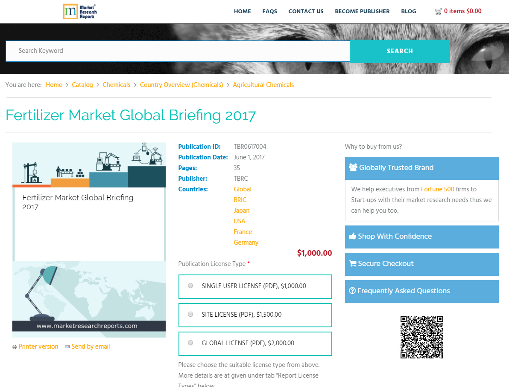Screen dimensions: 509x387
Task: Select the Single User License radio button
Action: point(190,286)
